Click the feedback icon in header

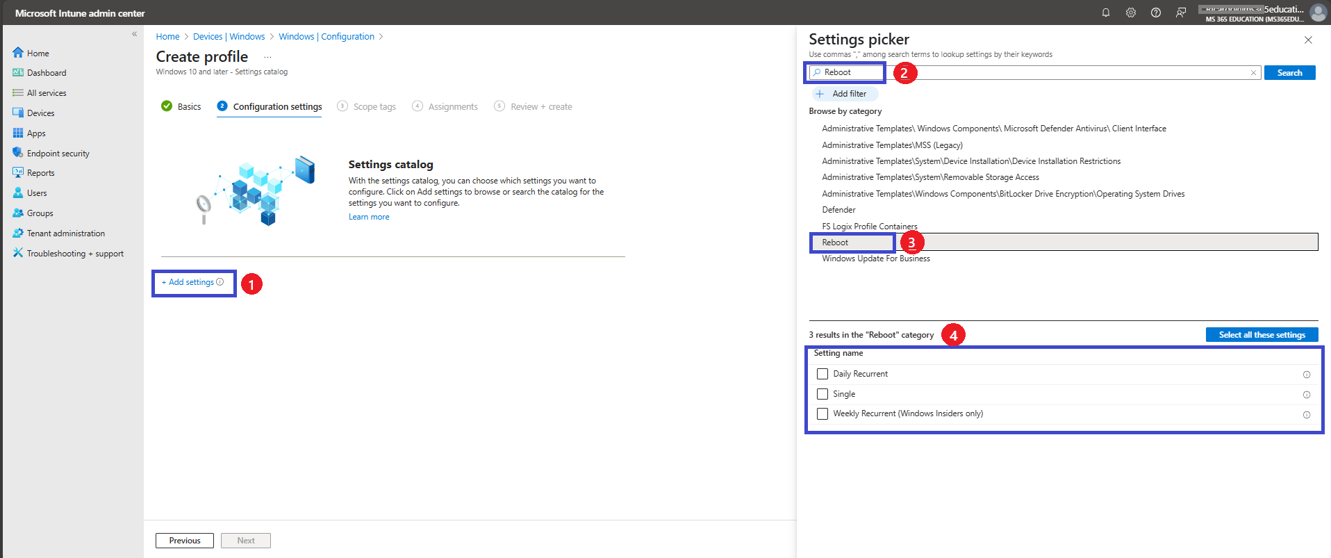(x=1181, y=13)
